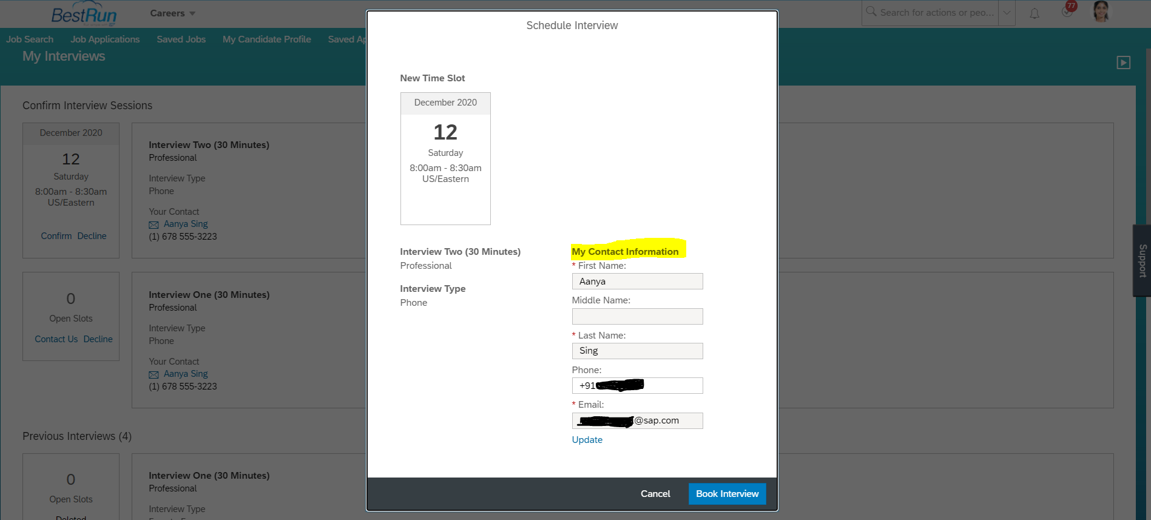Image resolution: width=1151 pixels, height=520 pixels.
Task: Focus the Email field
Action: (637, 421)
